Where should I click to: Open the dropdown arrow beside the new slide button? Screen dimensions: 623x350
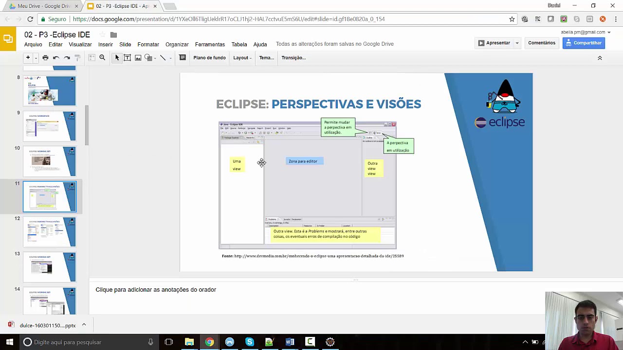point(36,58)
